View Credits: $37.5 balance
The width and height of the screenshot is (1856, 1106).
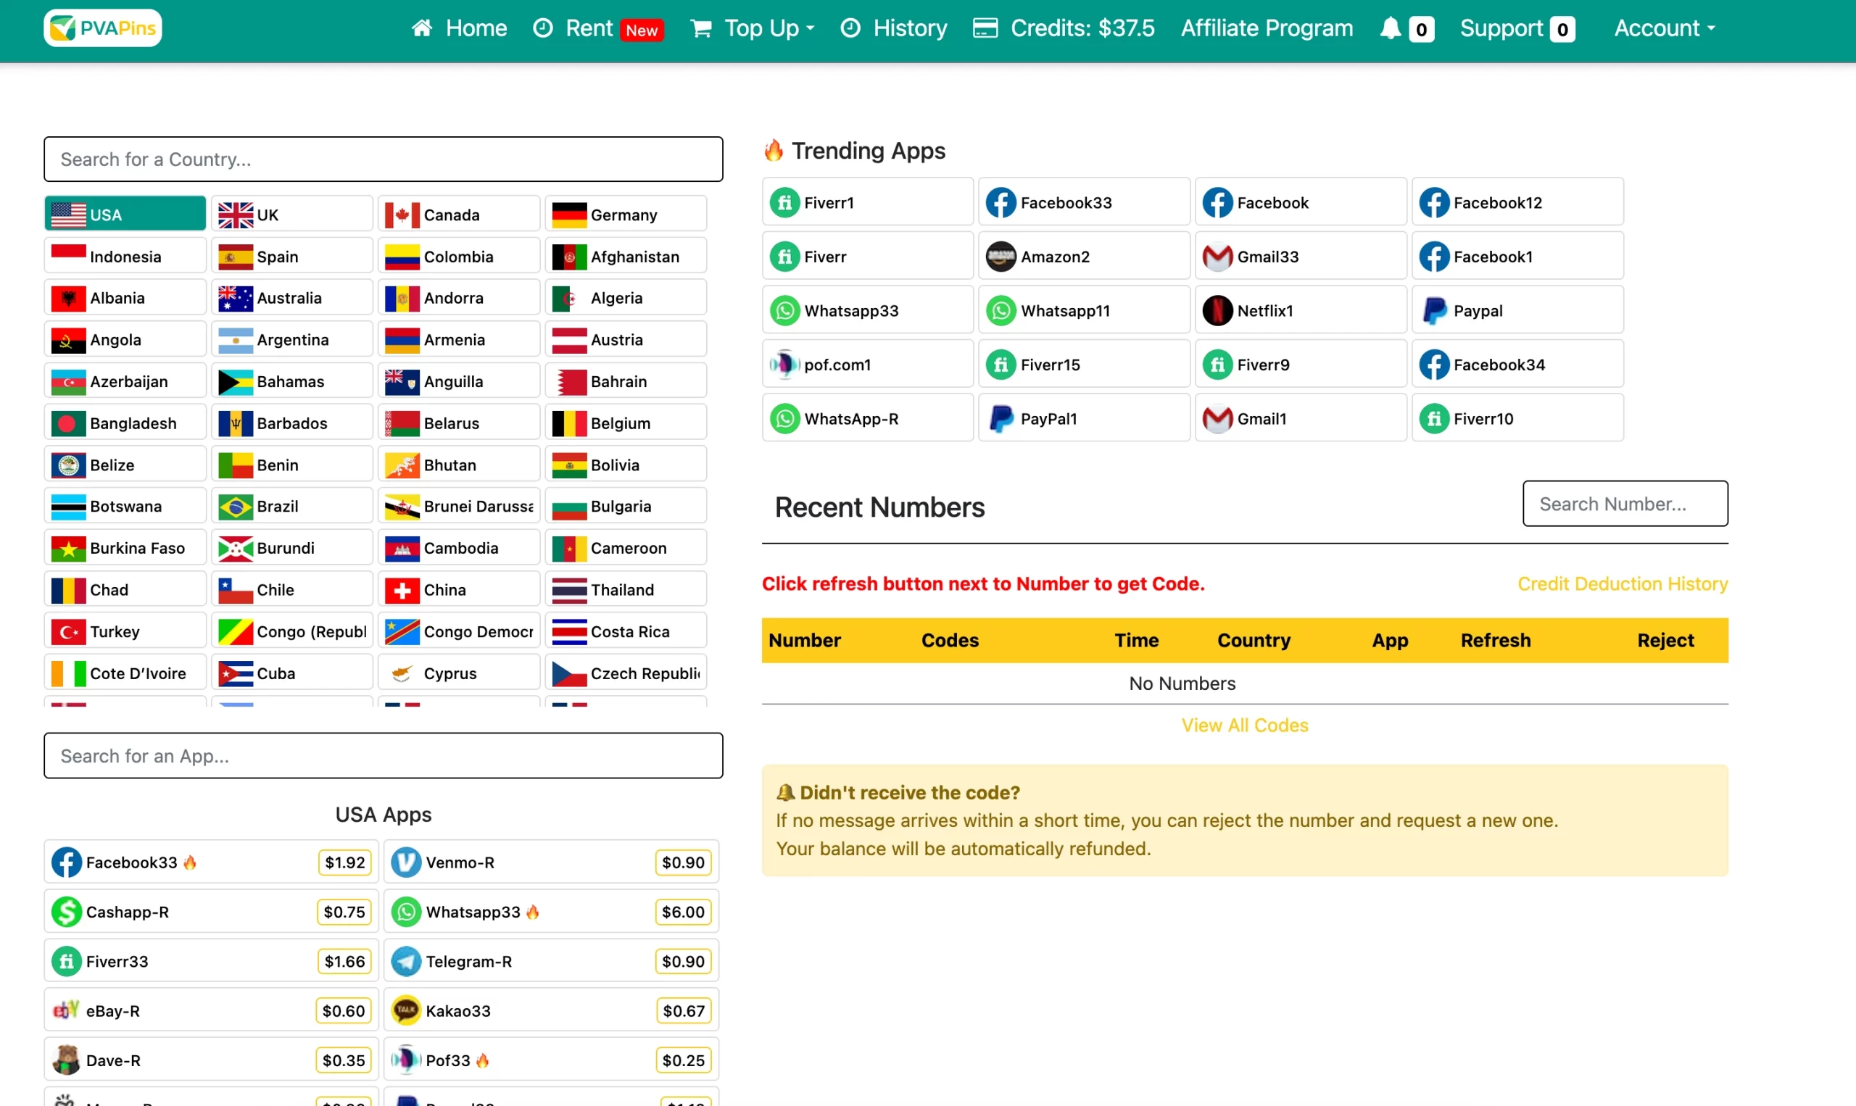1064,28
